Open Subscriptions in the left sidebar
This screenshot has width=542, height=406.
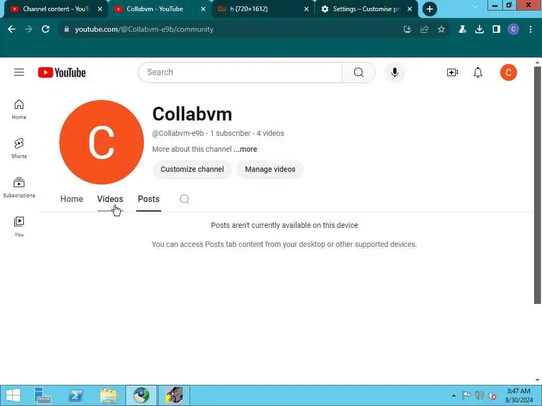point(19,188)
